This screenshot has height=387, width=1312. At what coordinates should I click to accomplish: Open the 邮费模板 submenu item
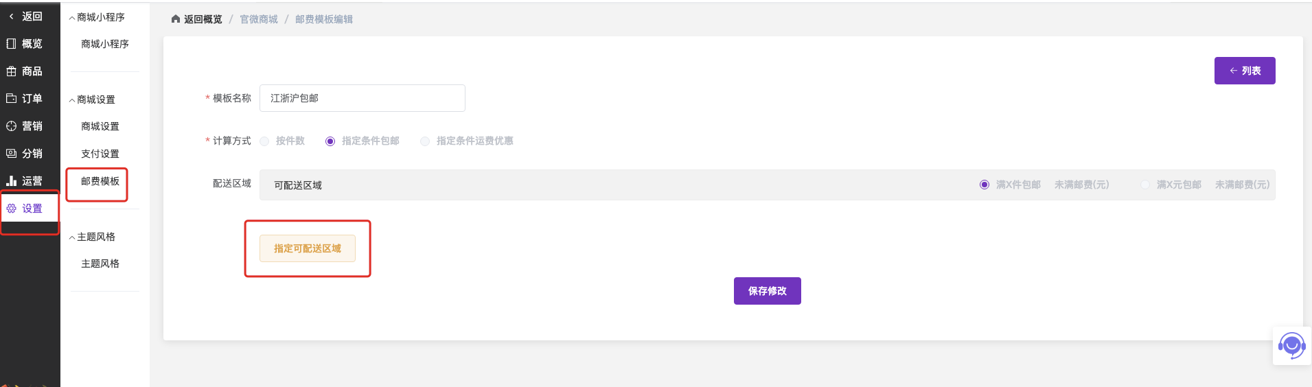point(100,181)
